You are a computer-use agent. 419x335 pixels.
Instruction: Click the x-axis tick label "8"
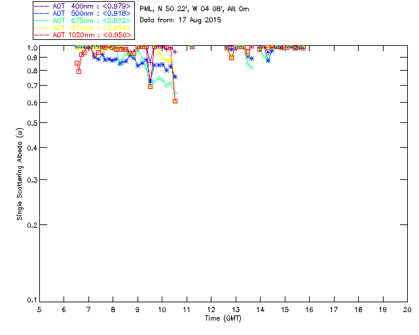click(113, 309)
